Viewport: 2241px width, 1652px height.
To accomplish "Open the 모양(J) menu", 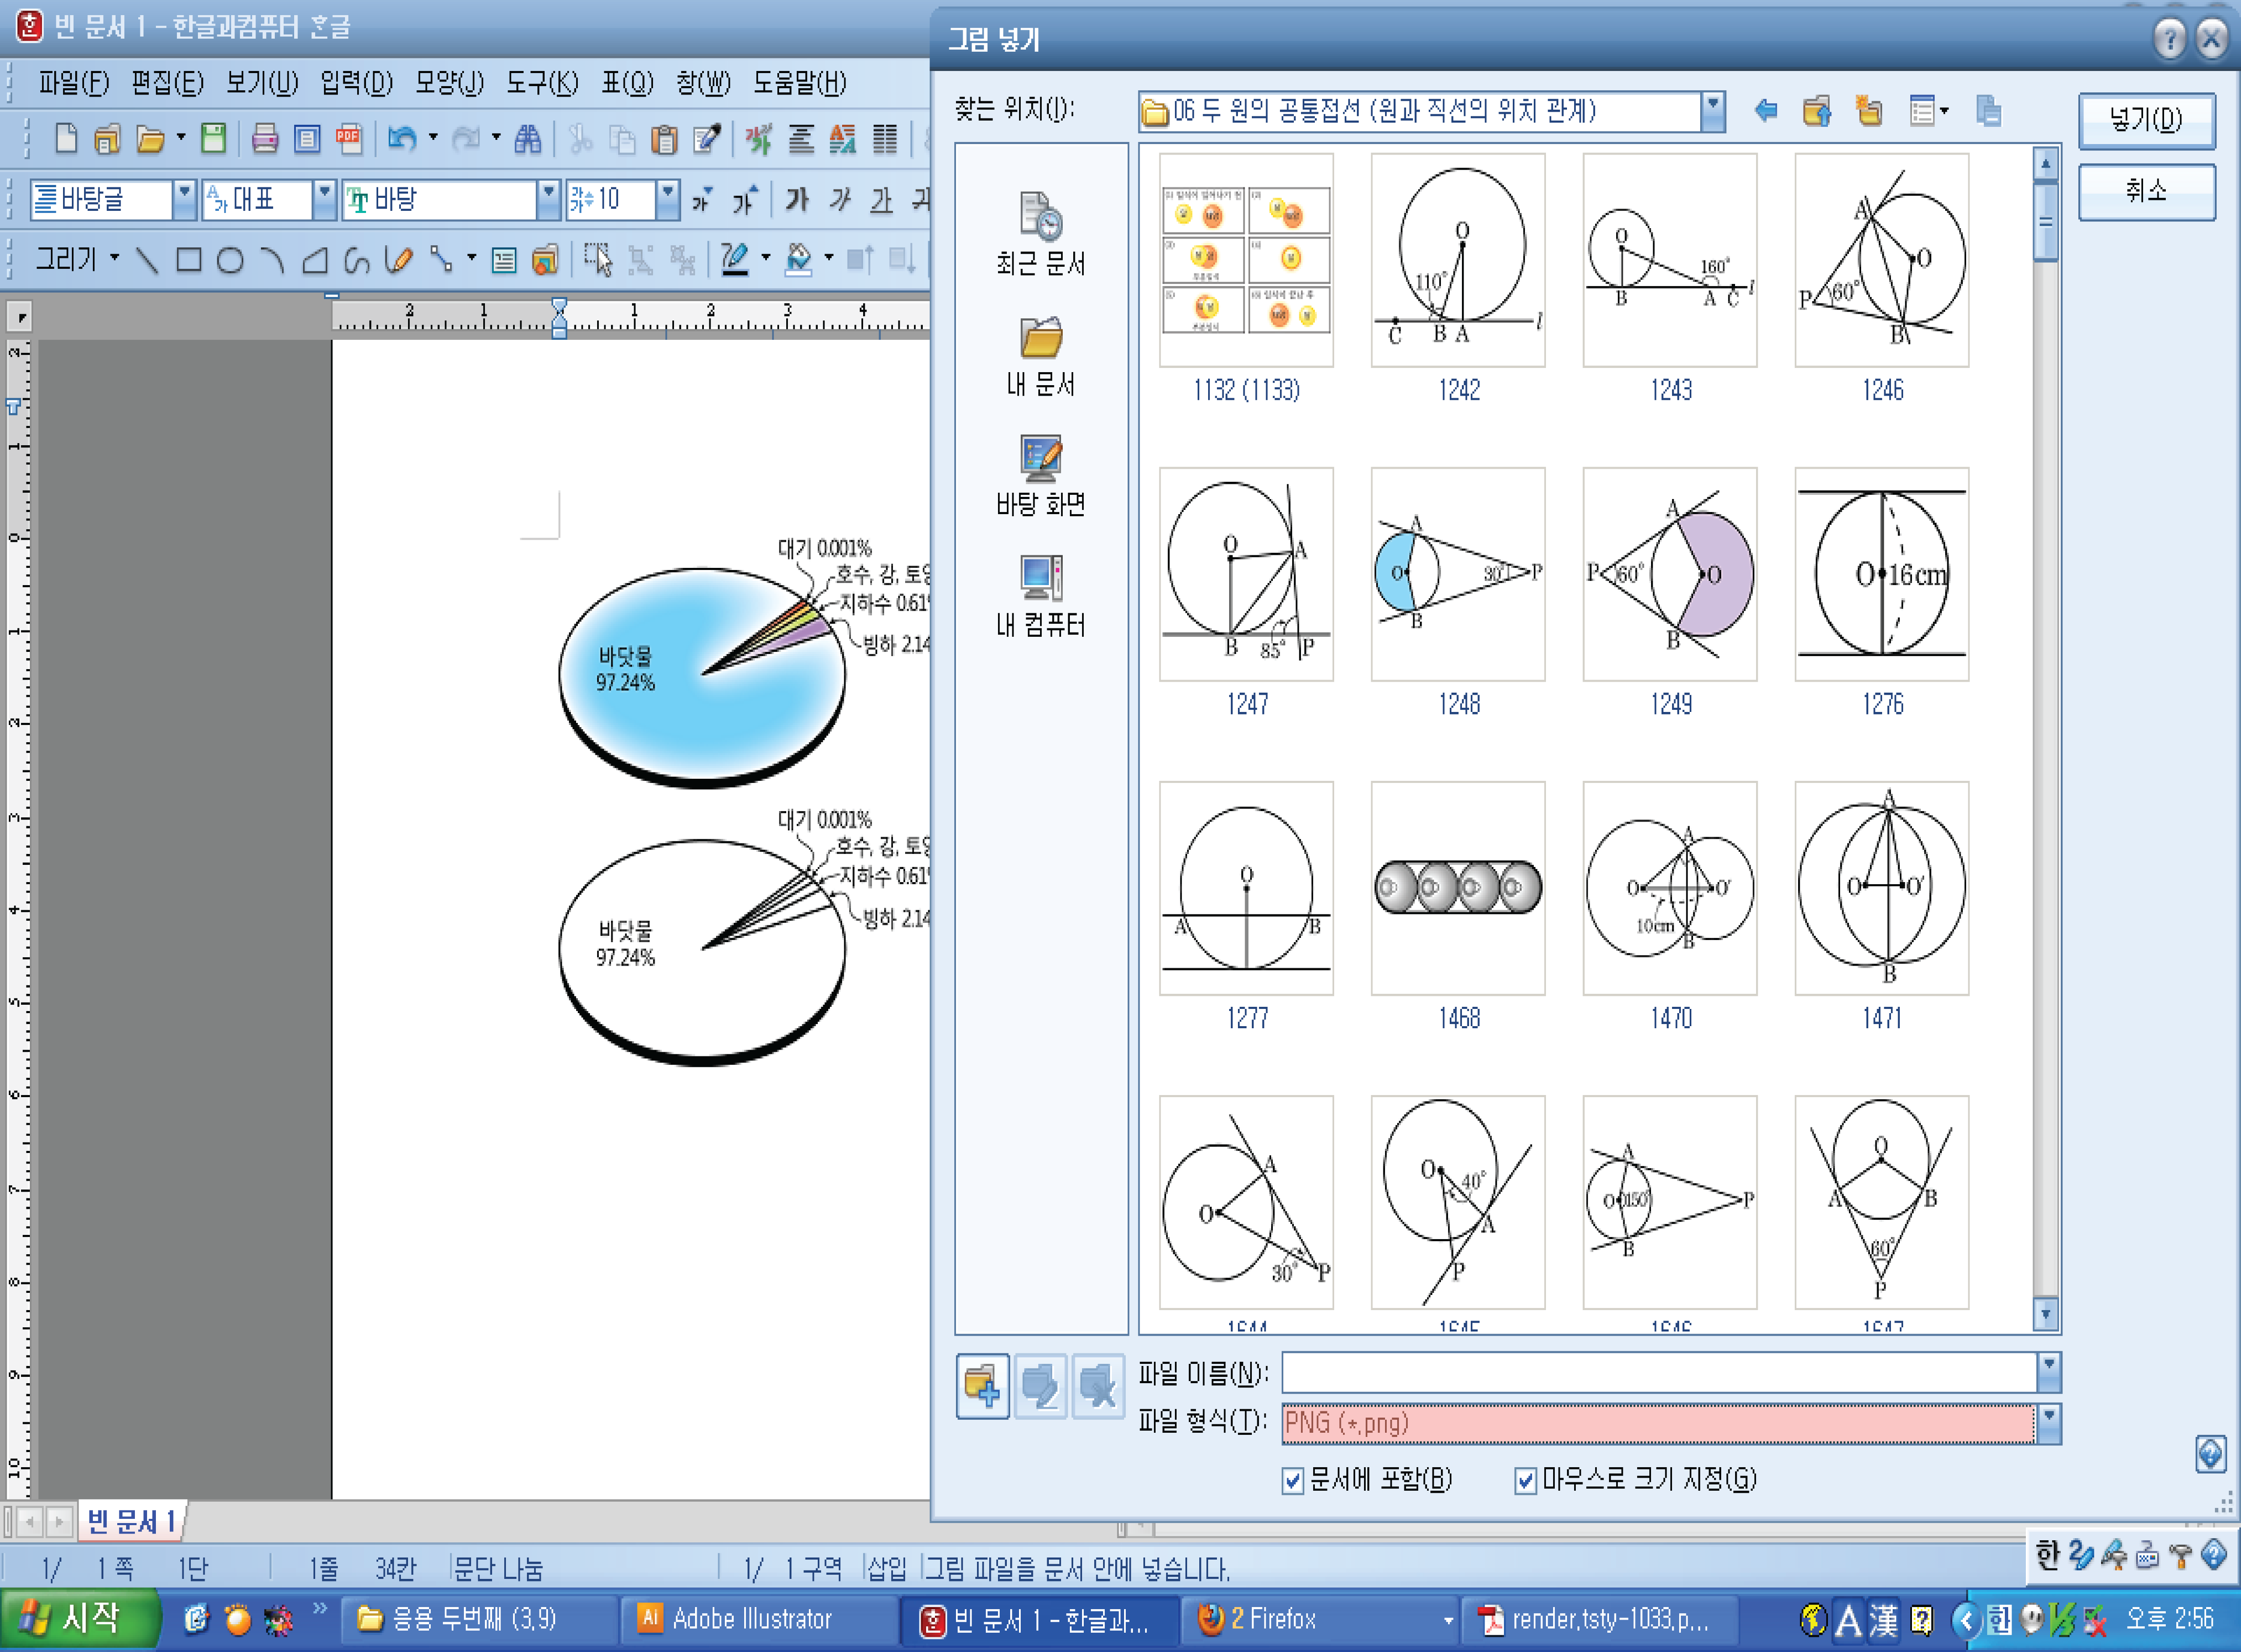I will click(449, 83).
